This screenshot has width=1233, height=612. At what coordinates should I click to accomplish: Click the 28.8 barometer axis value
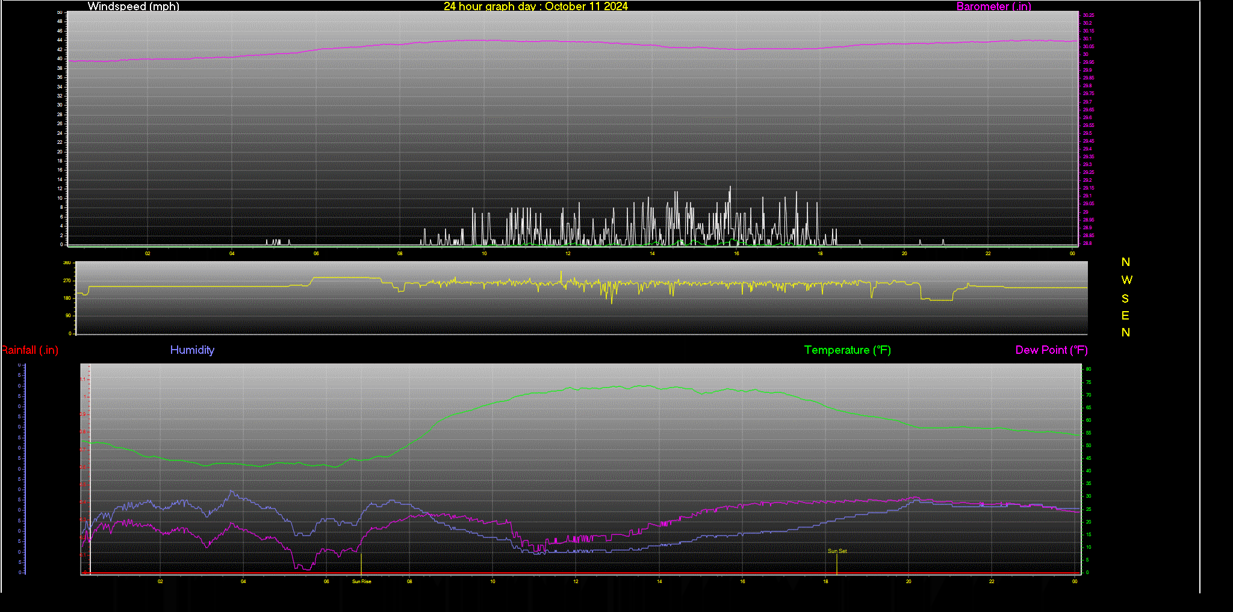(1087, 243)
